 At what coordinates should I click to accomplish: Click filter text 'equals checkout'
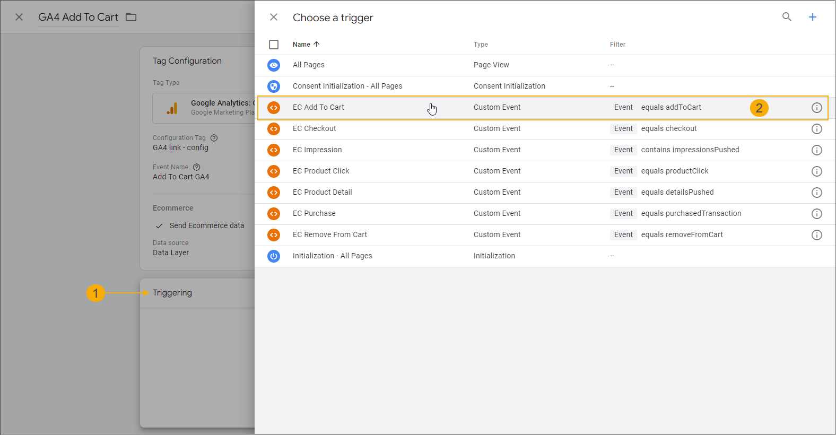coord(669,128)
